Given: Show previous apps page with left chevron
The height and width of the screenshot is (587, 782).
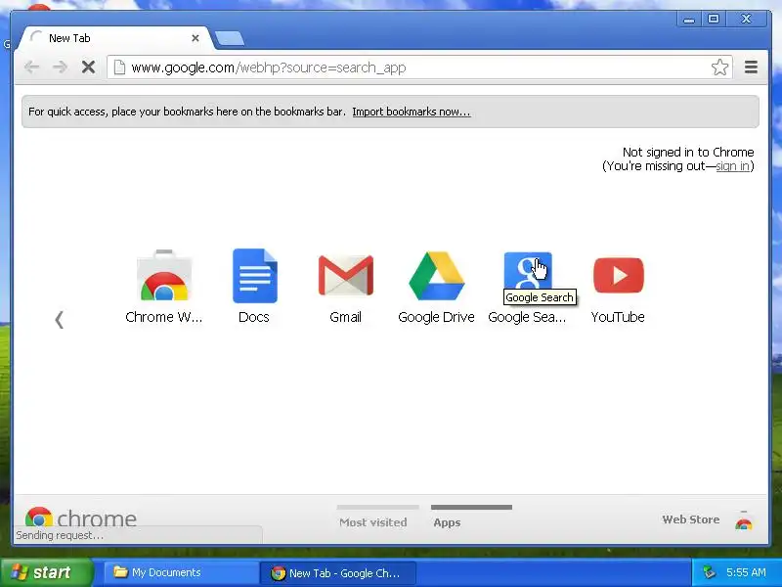Looking at the screenshot, I should (60, 320).
